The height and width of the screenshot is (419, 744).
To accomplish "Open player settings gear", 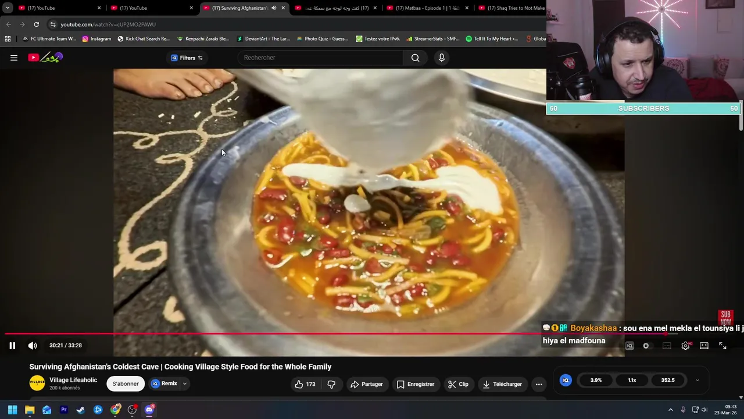I will tap(685, 346).
